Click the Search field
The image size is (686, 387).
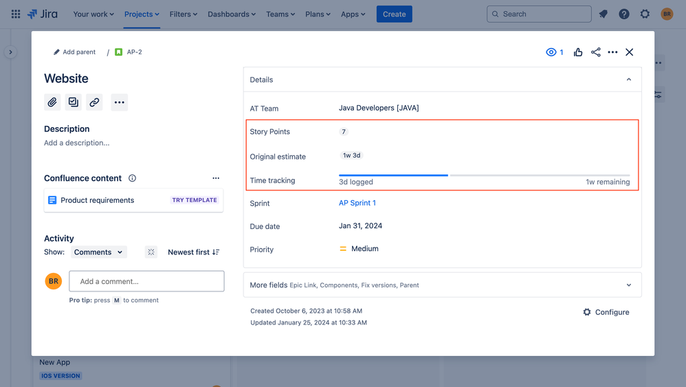tap(539, 14)
